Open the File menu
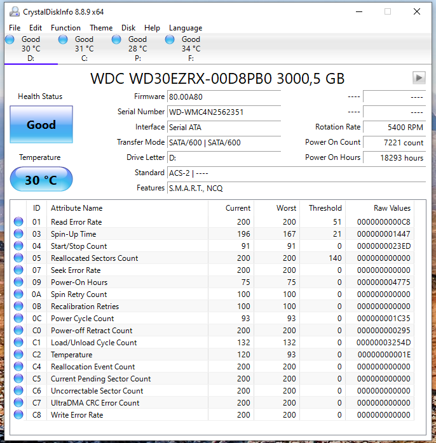The width and height of the screenshot is (436, 443). click(x=15, y=28)
